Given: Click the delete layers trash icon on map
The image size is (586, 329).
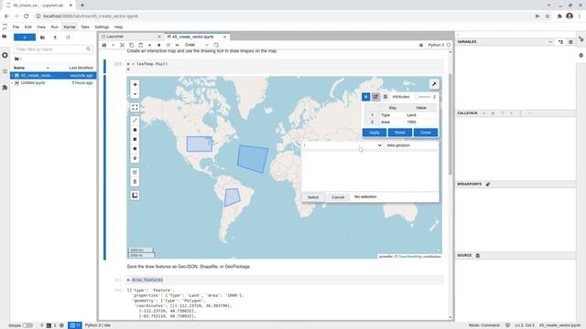Looking at the screenshot, I should [x=135, y=182].
